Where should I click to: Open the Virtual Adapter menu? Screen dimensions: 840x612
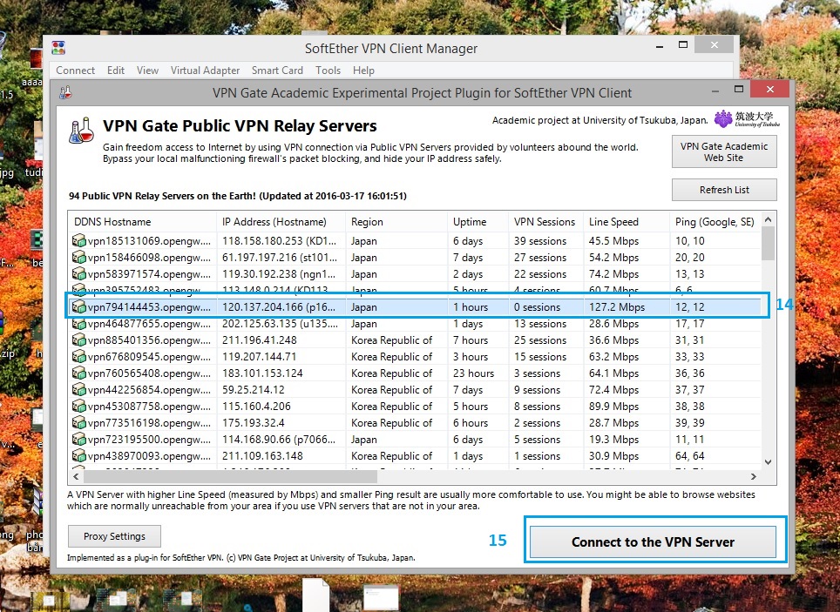[205, 71]
